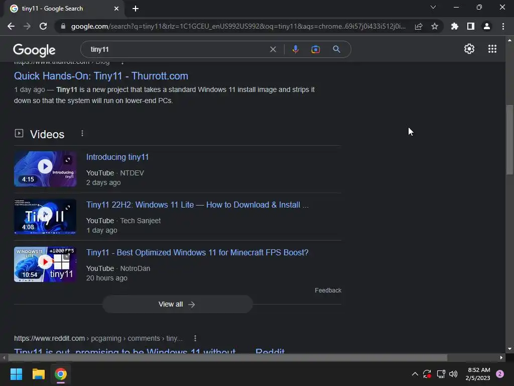The width and height of the screenshot is (514, 386).
Task: Open the network tray icon
Action: pos(441,374)
